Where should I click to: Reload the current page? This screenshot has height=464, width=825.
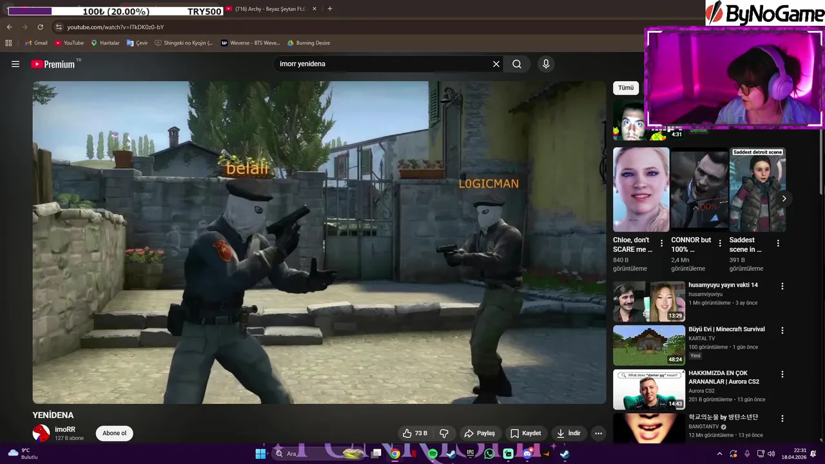[x=40, y=27]
